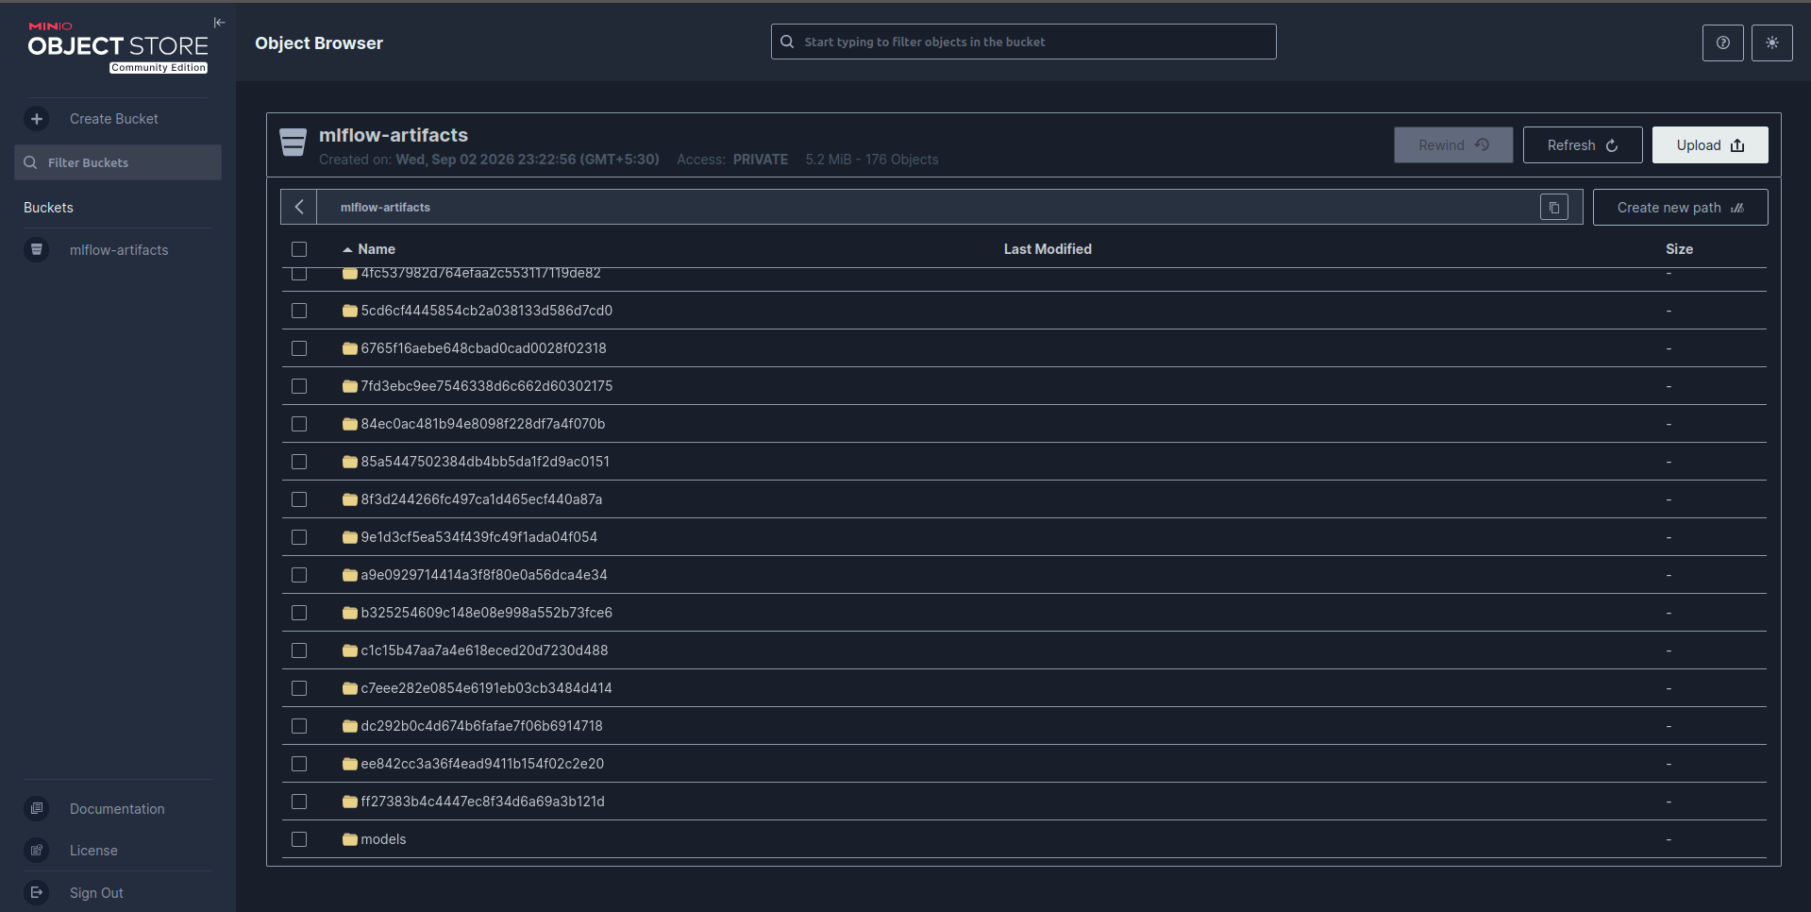Copy the bucket path with the copy icon
Screen dimensions: 1811x912
(1553, 208)
